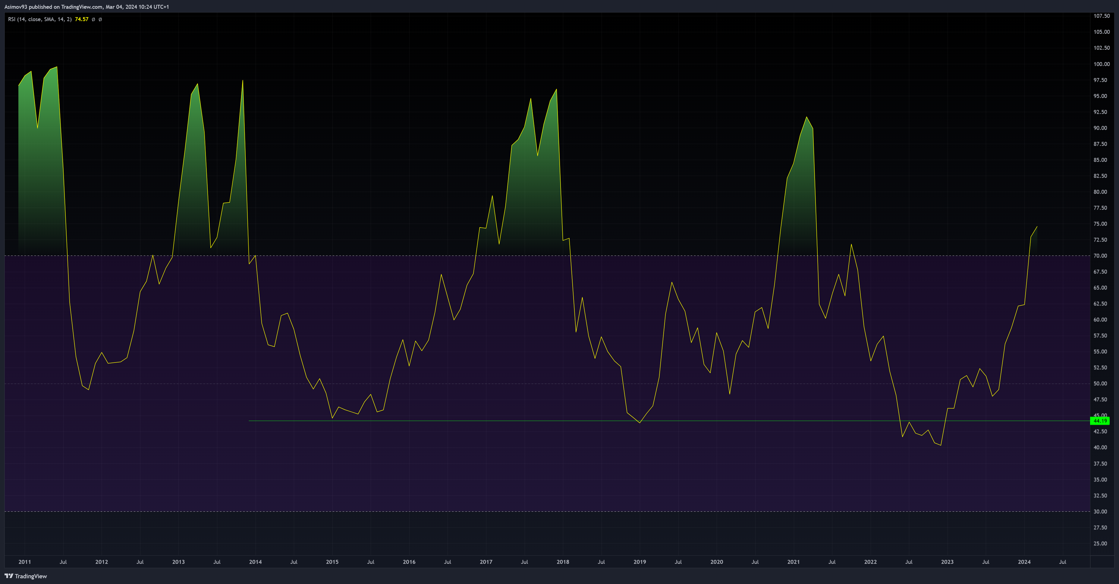The height and width of the screenshot is (584, 1119).
Task: Click the 2024 label on the time axis
Action: (1024, 562)
